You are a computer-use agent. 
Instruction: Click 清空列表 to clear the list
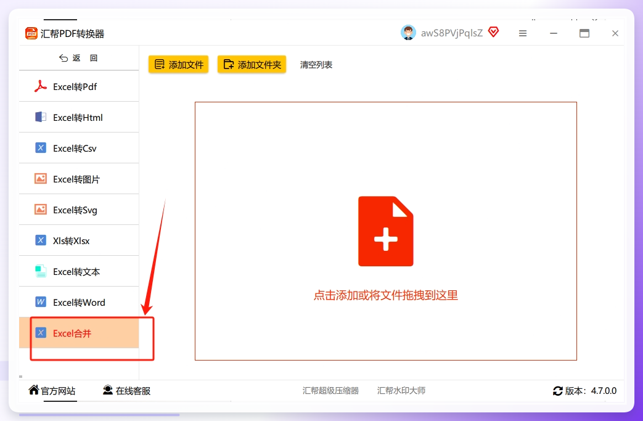pyautogui.click(x=316, y=65)
